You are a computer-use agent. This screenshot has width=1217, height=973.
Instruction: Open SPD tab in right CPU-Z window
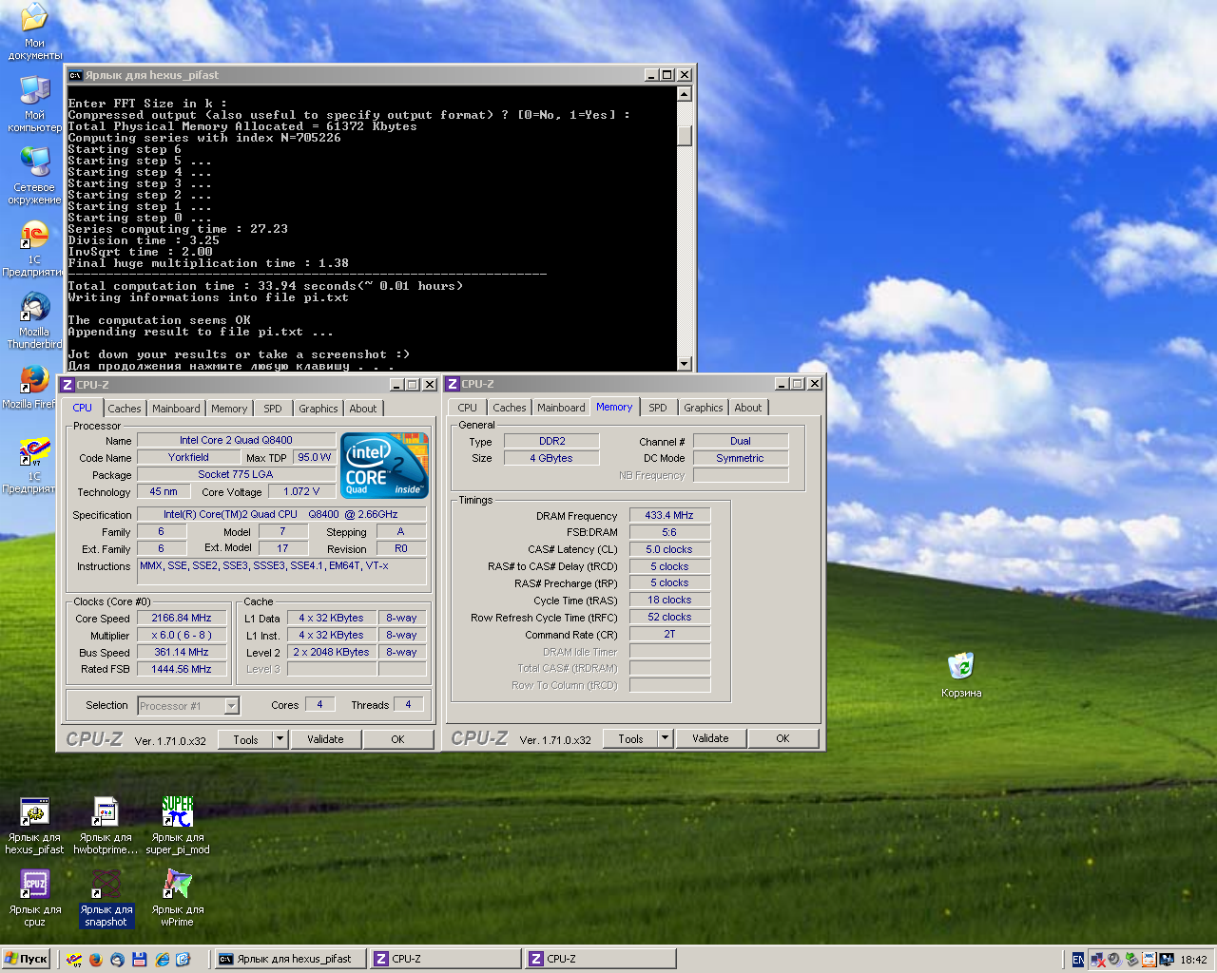(x=658, y=408)
